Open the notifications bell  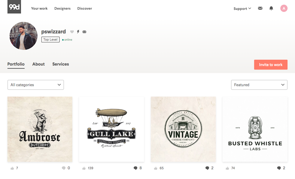click(271, 8)
